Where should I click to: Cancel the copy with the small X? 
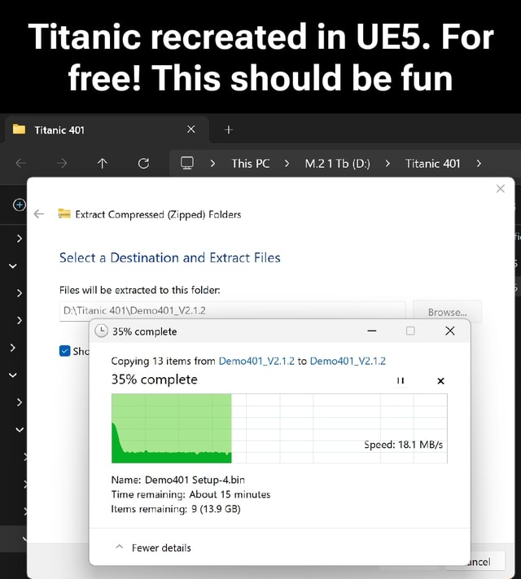point(440,380)
